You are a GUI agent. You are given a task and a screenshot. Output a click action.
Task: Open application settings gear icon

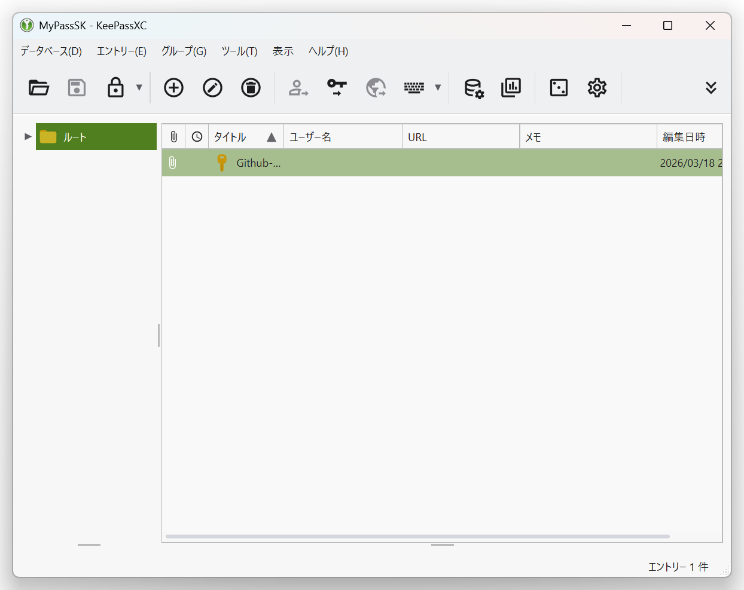pos(597,88)
